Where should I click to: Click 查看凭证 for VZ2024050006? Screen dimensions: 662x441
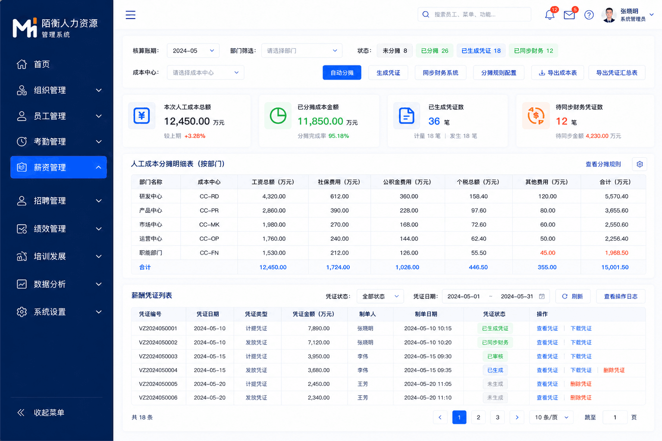(x=547, y=398)
